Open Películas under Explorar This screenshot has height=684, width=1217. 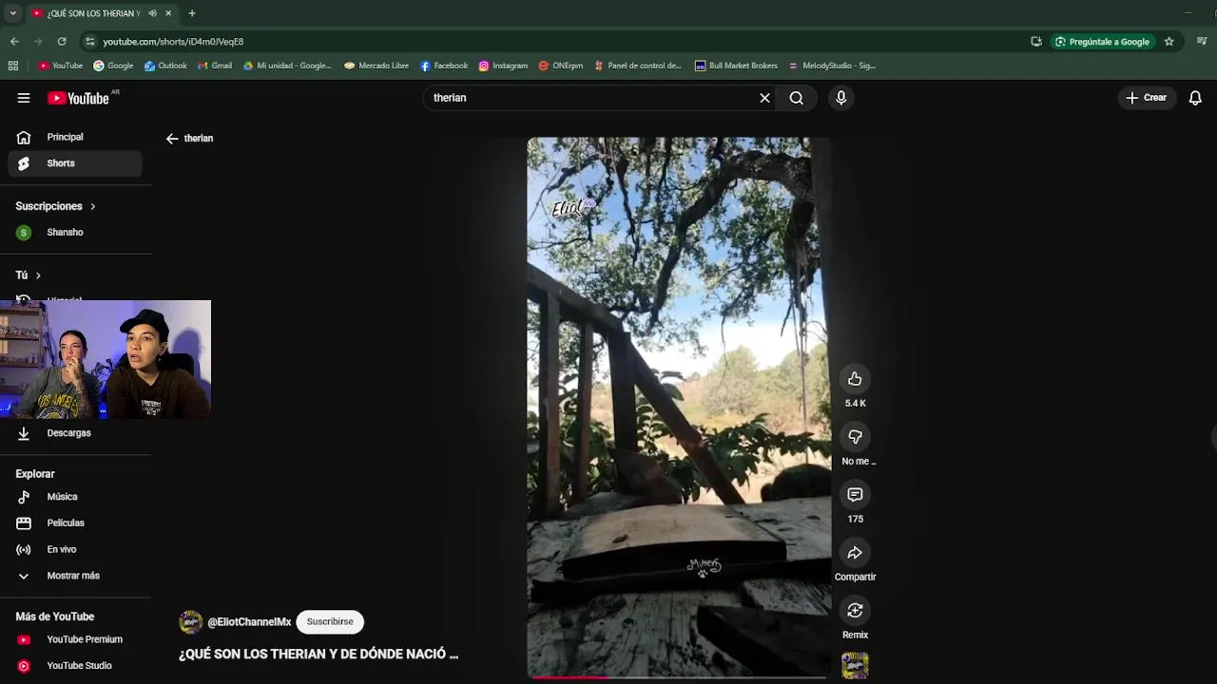click(75, 523)
